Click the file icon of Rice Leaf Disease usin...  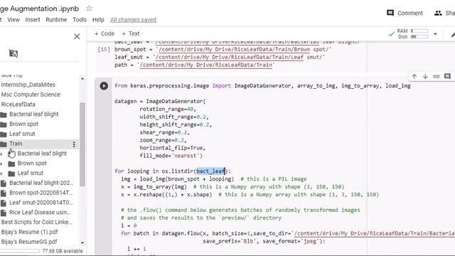click(x=4, y=213)
